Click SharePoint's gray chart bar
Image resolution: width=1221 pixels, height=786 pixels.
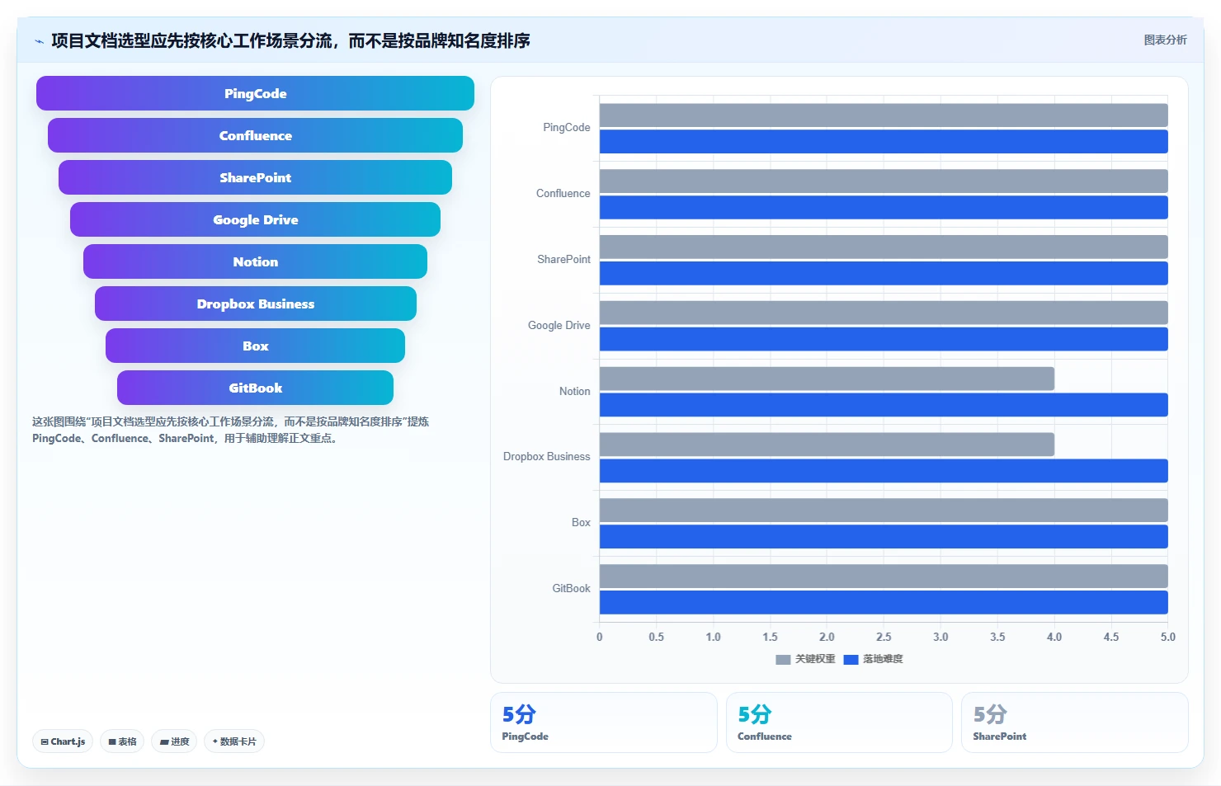tap(884, 247)
